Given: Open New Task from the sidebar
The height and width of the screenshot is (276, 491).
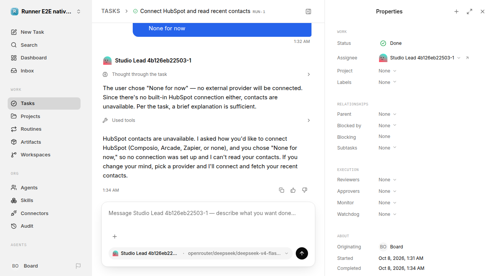Looking at the screenshot, I should pyautogui.click(x=44, y=32).
